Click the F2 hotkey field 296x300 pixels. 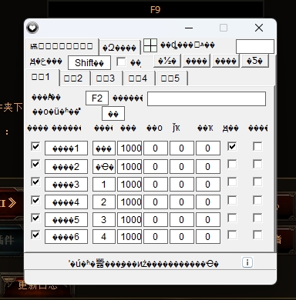point(97,98)
